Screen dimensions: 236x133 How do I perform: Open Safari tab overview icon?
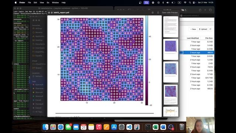point(211,10)
